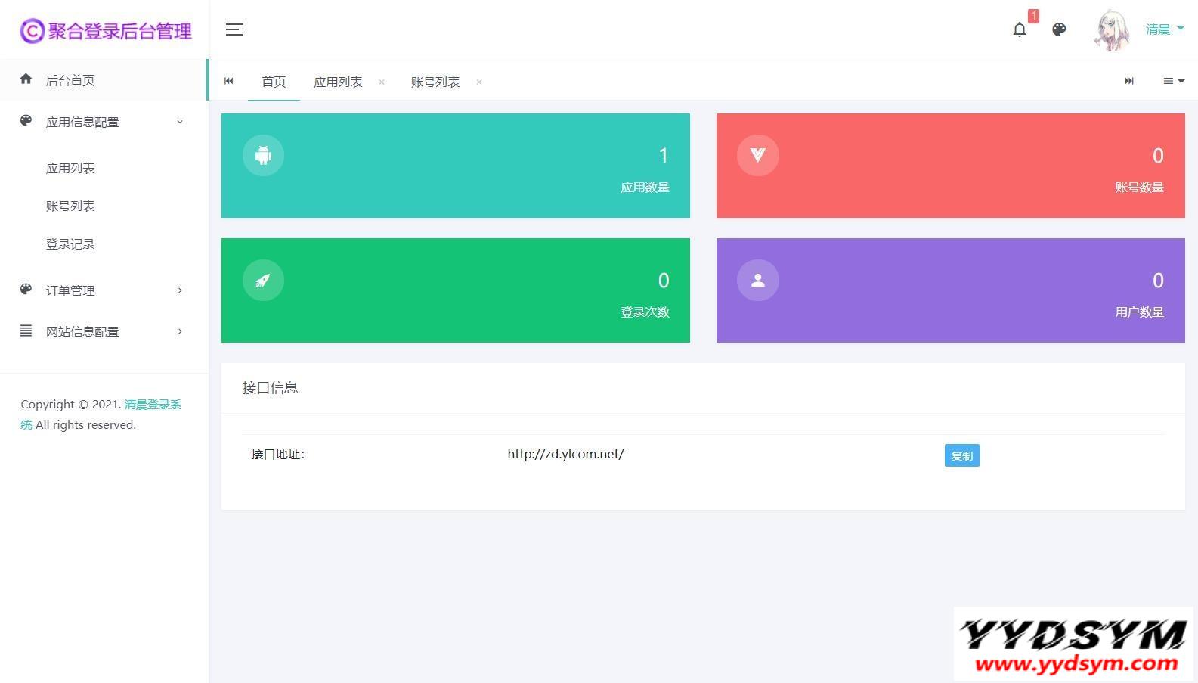Switch to the 应用列表 tab
Viewport: 1198px width, 683px height.
[338, 82]
